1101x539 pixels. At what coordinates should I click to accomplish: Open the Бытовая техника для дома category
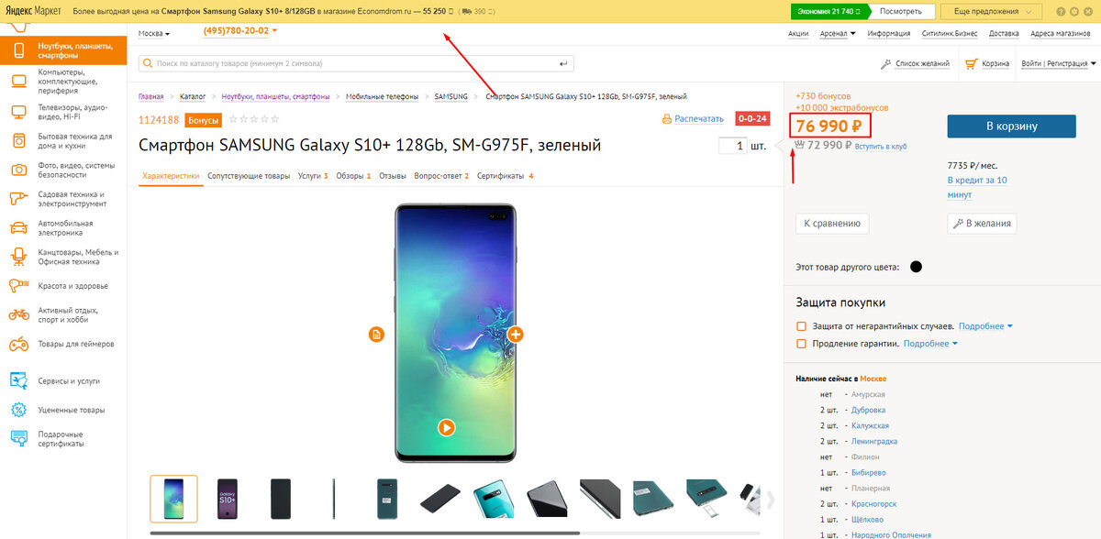[x=63, y=140]
